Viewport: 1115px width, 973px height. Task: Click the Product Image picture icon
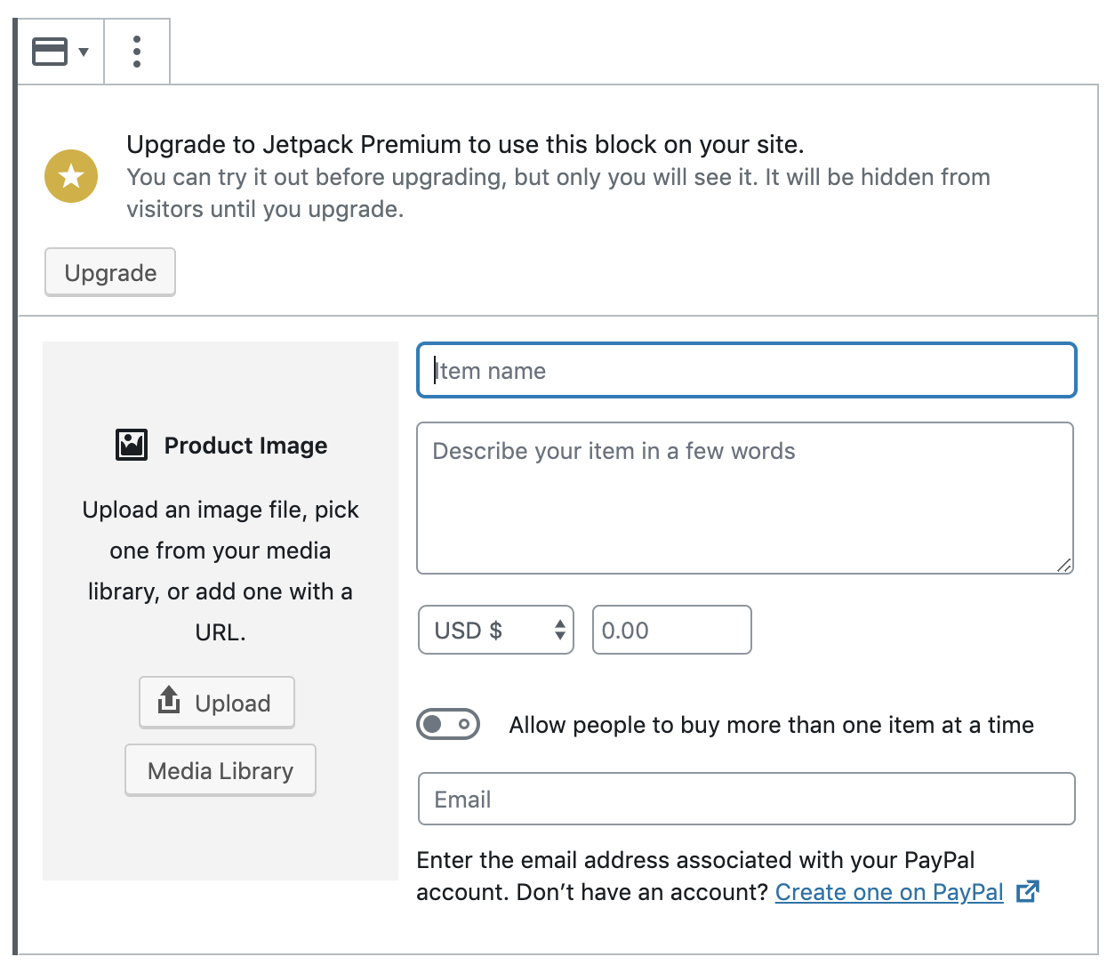pos(132,445)
